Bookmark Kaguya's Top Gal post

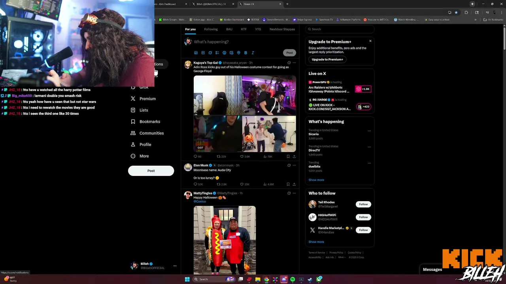[x=288, y=157]
